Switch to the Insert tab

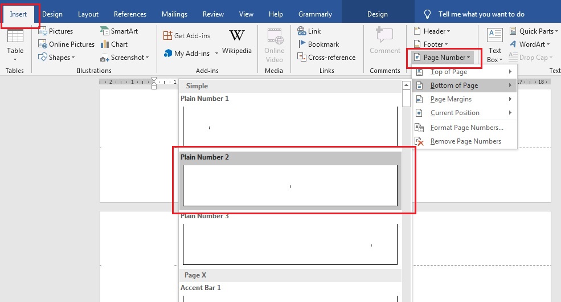coord(18,14)
